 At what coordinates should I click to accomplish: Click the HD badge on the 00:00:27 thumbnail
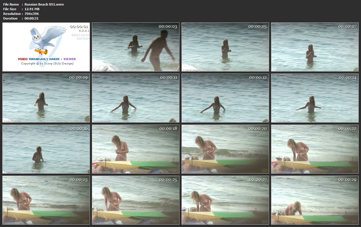pyautogui.click(x=265, y=222)
